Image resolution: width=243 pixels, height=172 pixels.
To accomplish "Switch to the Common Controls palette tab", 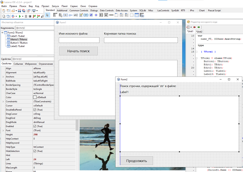I will 79,10.
